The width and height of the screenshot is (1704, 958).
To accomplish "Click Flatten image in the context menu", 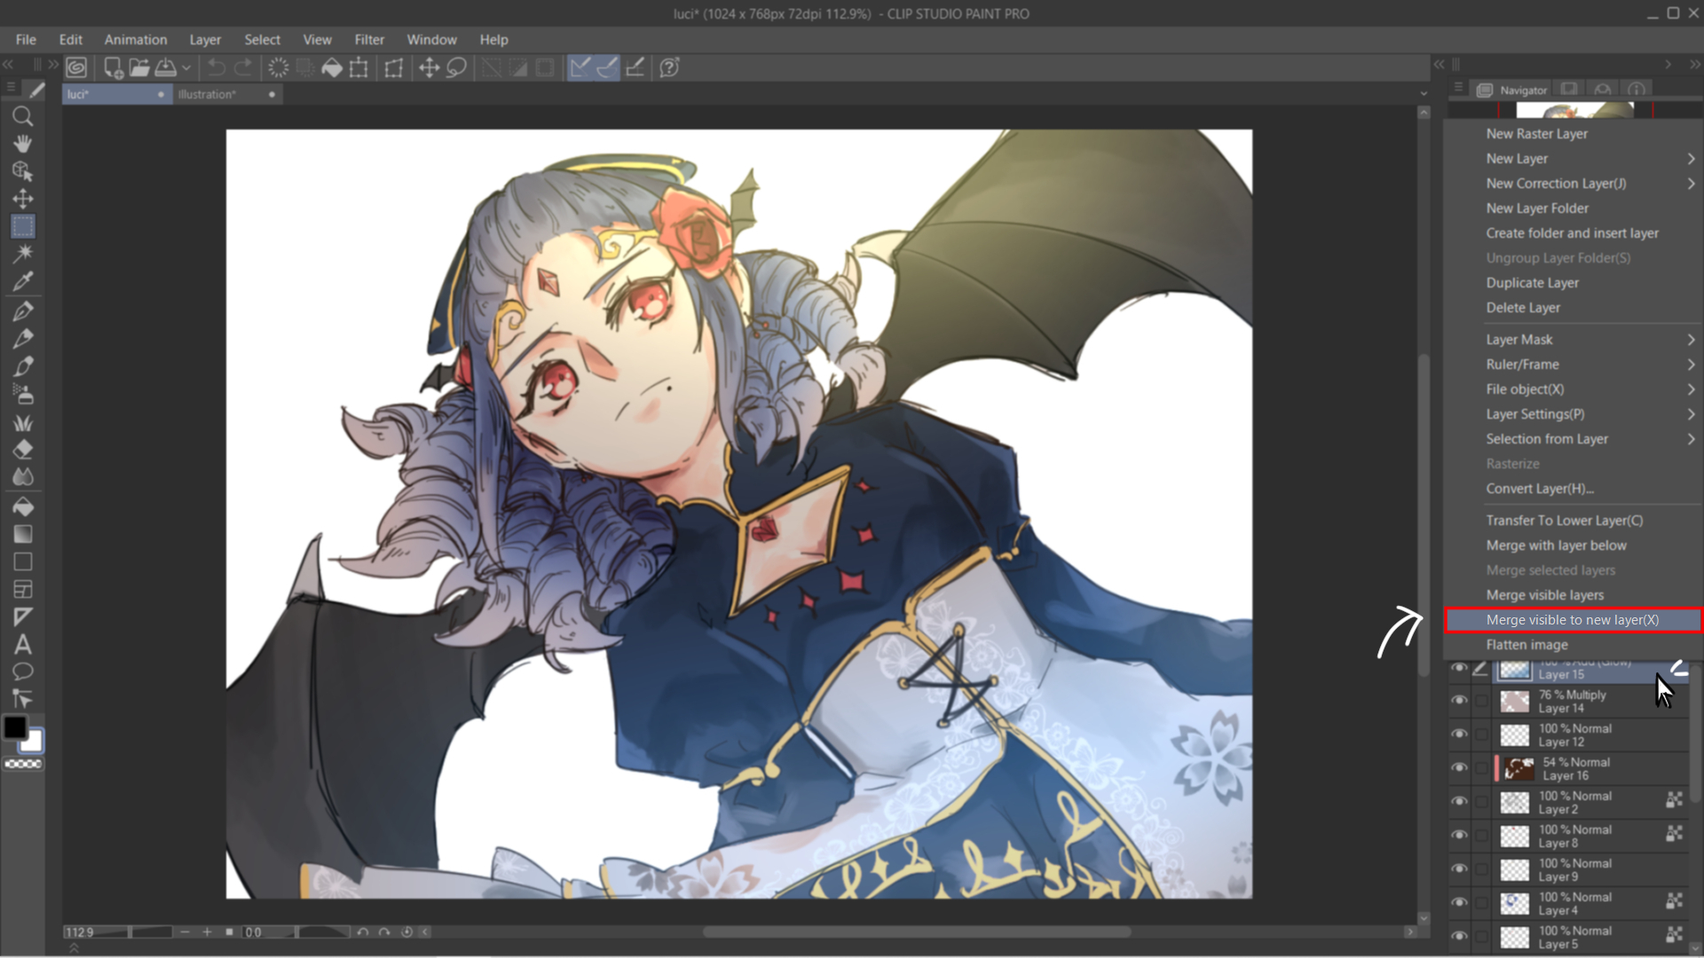I will point(1526,645).
